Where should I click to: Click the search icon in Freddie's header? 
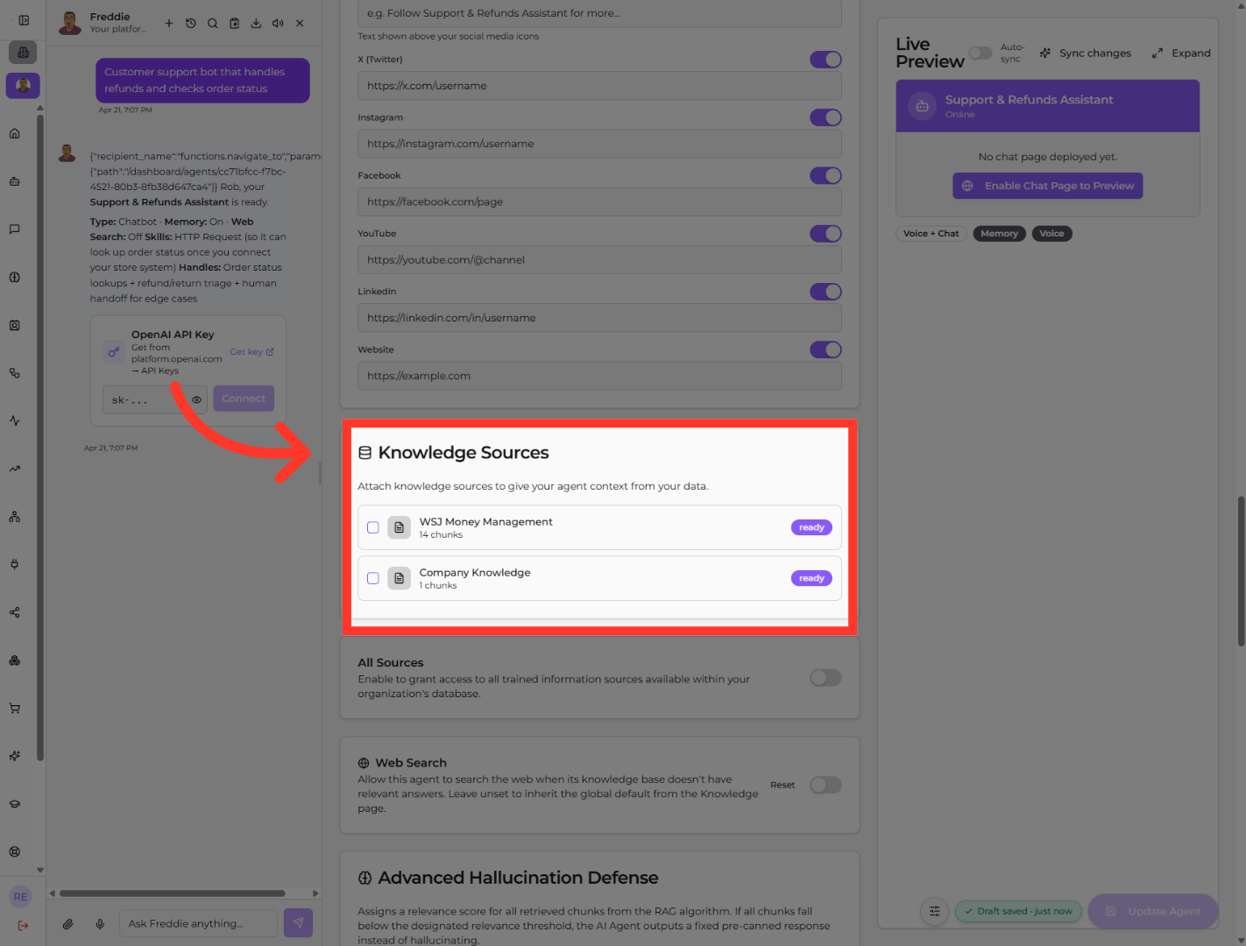coord(213,24)
